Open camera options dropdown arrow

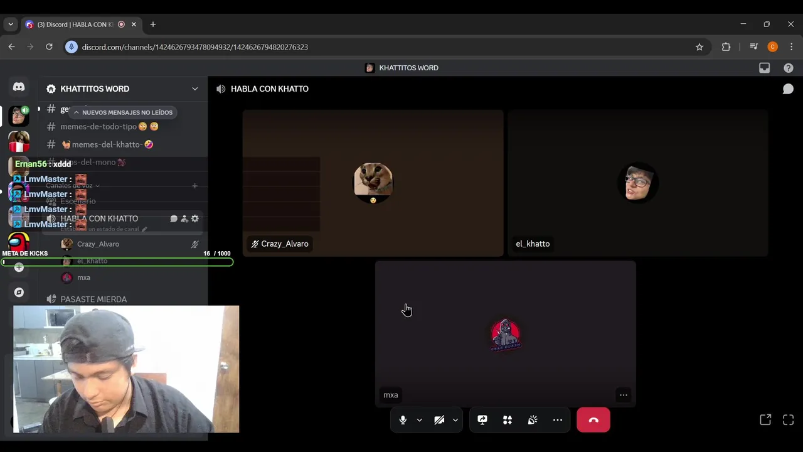tap(455, 420)
